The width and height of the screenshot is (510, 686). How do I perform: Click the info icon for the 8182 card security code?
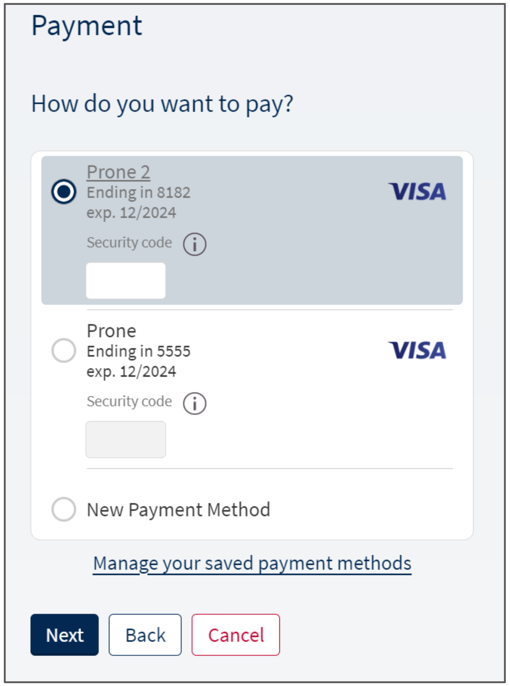pyautogui.click(x=194, y=244)
